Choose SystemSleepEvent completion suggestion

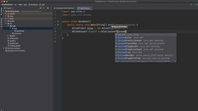[146, 47]
